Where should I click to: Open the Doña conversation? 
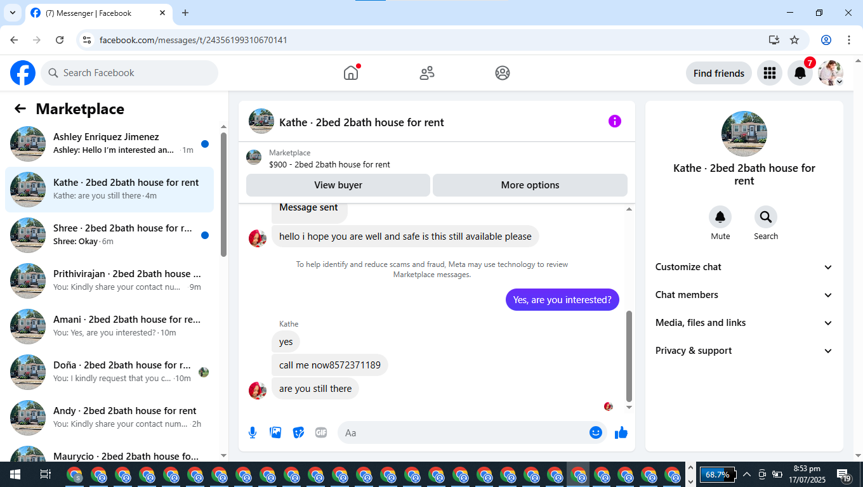[109, 372]
